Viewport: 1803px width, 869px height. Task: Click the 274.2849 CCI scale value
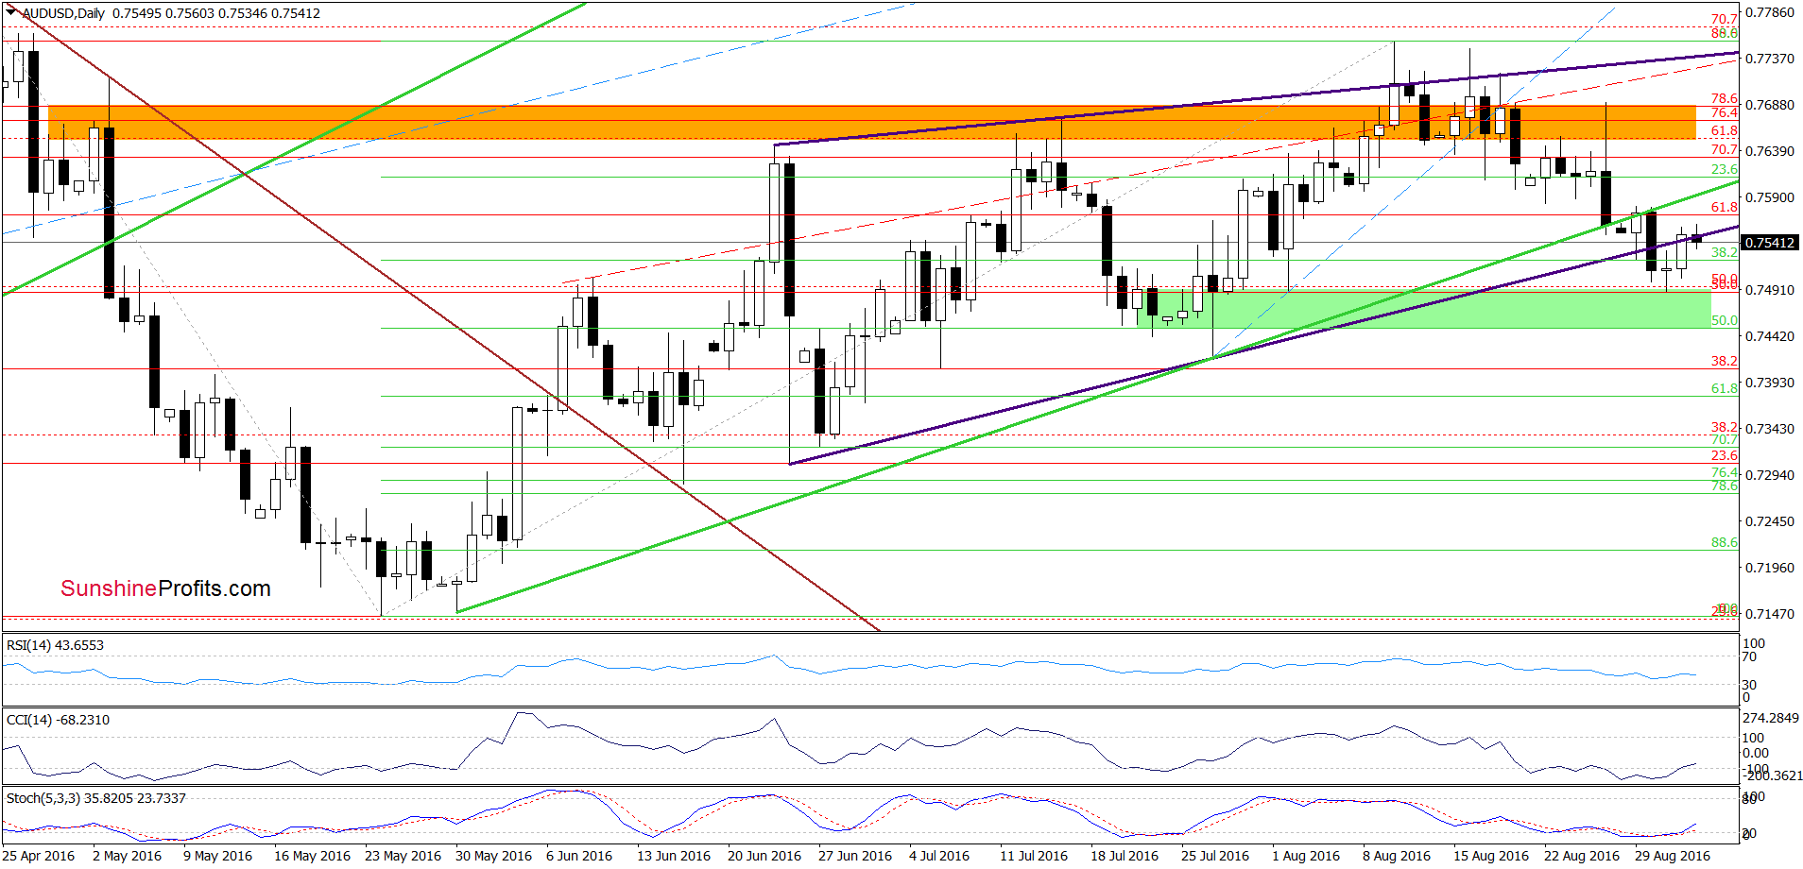pyautogui.click(x=1771, y=718)
